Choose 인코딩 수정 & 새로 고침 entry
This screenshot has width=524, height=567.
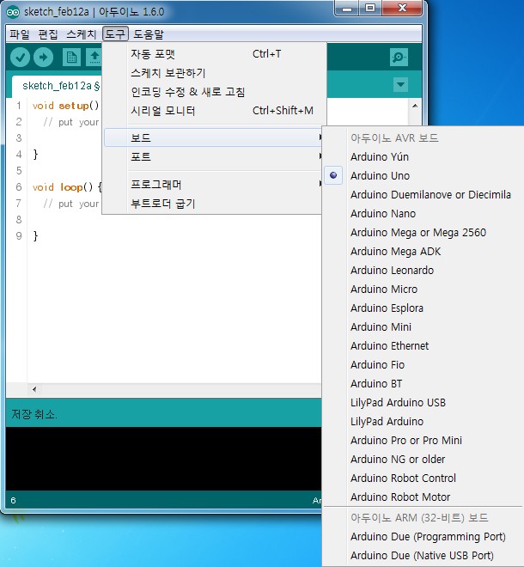point(215,92)
